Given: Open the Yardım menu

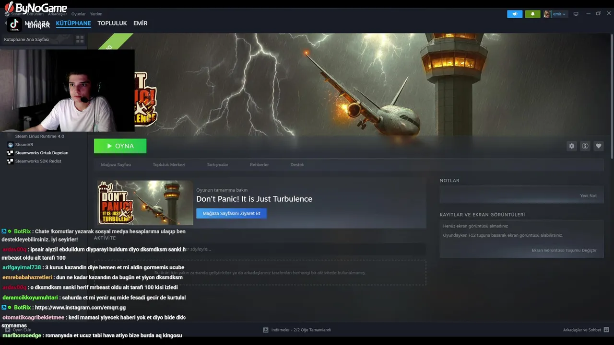Looking at the screenshot, I should tap(96, 14).
